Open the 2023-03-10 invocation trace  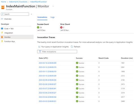tap(47, 76)
